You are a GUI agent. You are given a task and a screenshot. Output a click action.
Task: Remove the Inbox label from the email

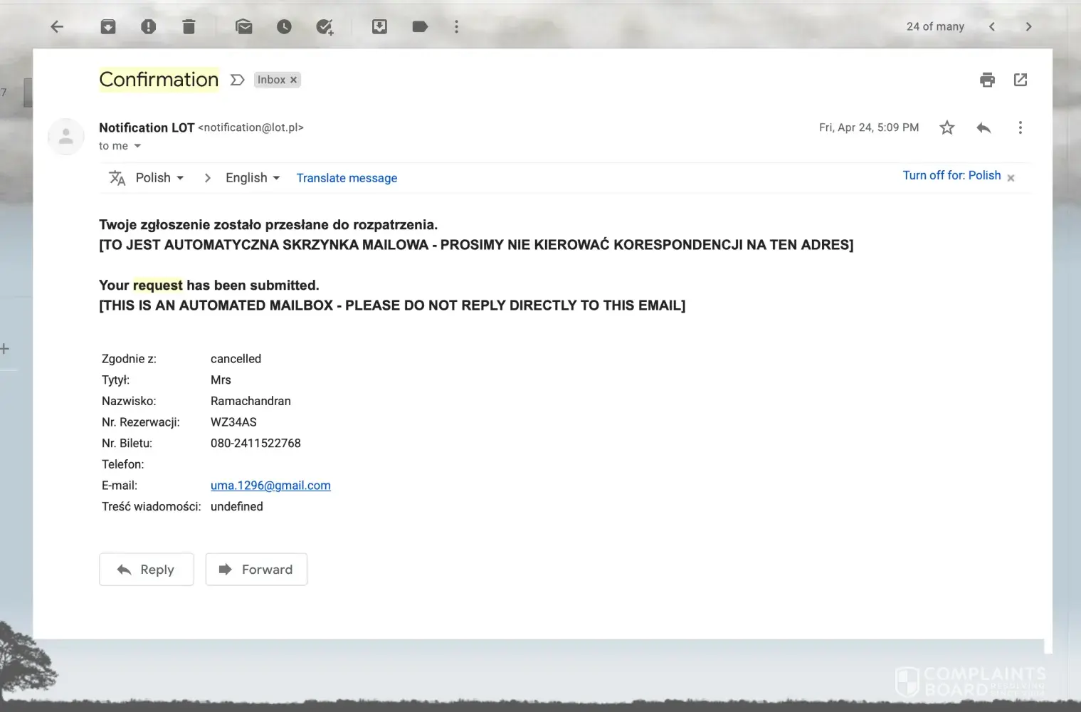pos(293,80)
